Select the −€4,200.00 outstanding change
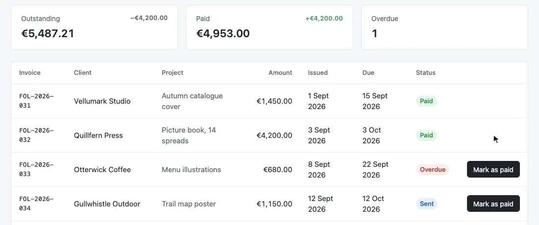539x225 pixels. (149, 18)
